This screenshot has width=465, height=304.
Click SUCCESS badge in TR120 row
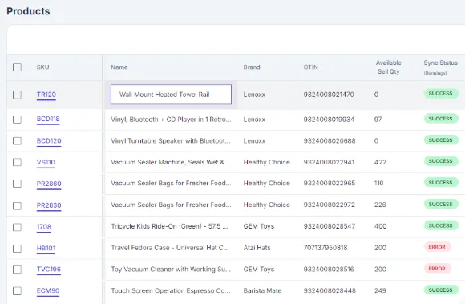click(x=441, y=94)
